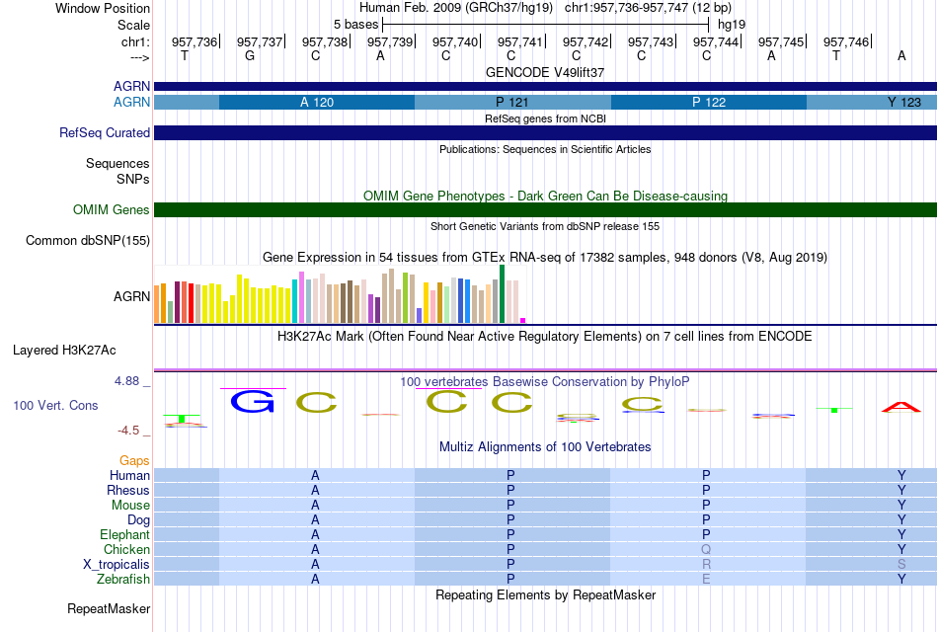
Task: Click the 100 Vert. Cons track label
Action: point(55,405)
